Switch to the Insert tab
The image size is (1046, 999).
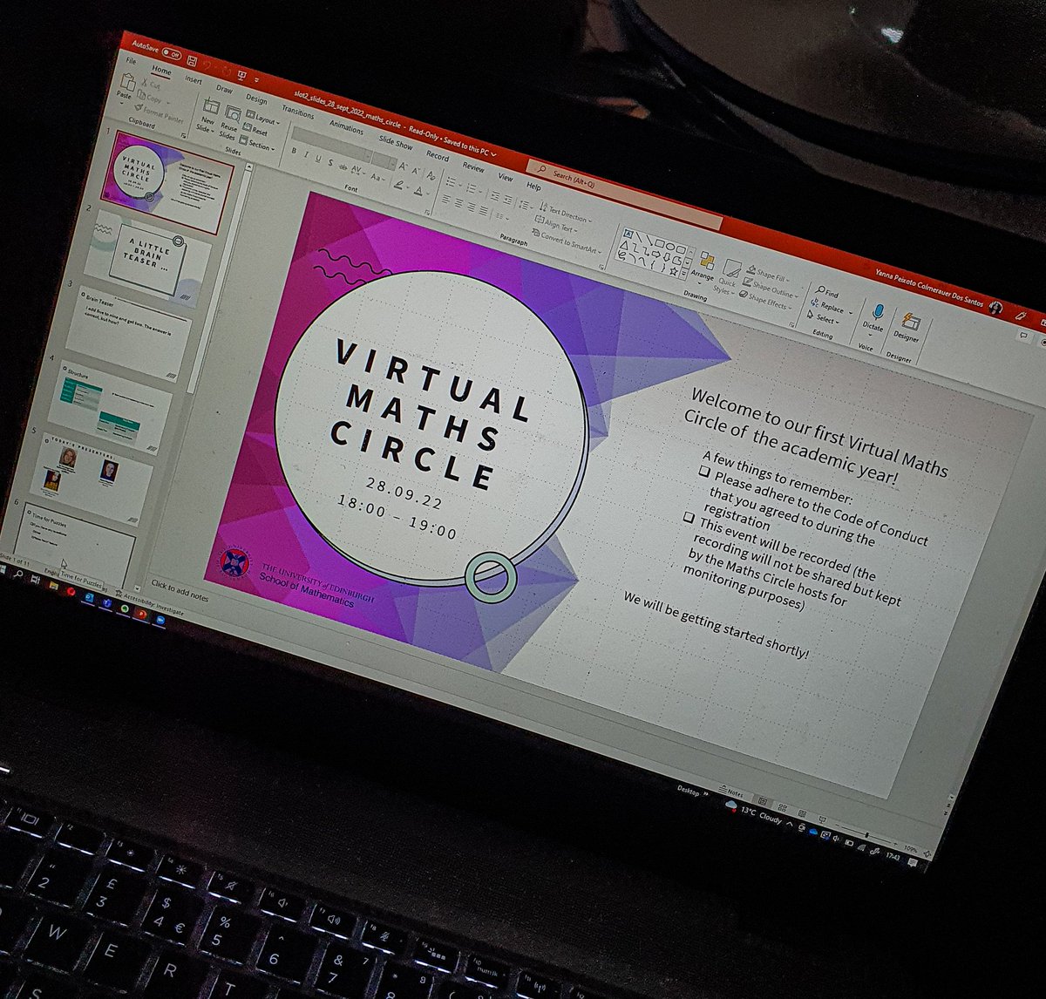tap(194, 80)
